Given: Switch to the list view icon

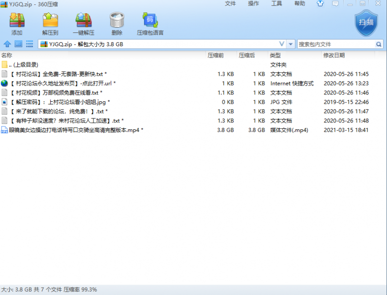Looking at the screenshot, I should point(30,44).
